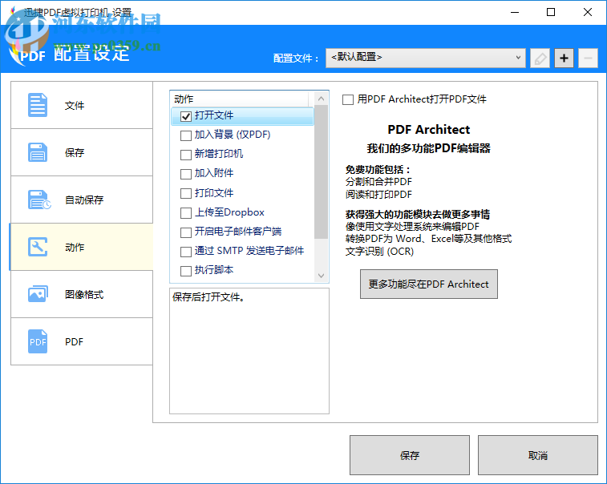
Task: Open the 保存 settings tab
Action: pyautogui.click(x=82, y=152)
